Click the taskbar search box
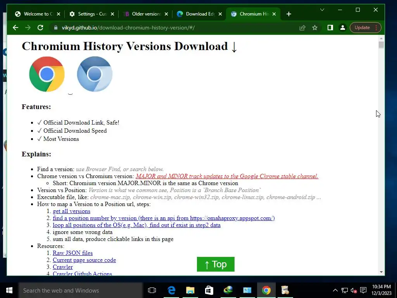 pyautogui.click(x=81, y=290)
